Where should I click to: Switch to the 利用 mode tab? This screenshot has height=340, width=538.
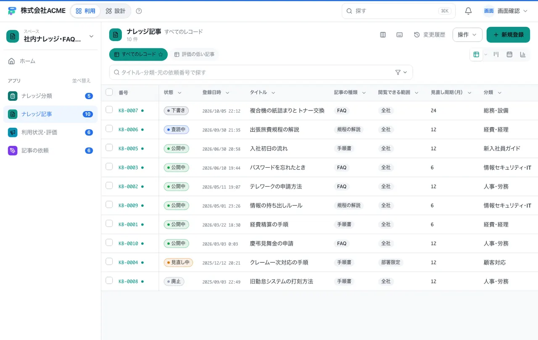(x=86, y=11)
